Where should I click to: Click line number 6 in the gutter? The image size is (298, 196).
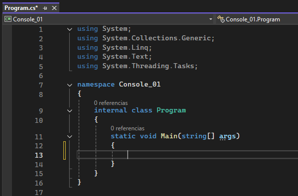(x=41, y=76)
